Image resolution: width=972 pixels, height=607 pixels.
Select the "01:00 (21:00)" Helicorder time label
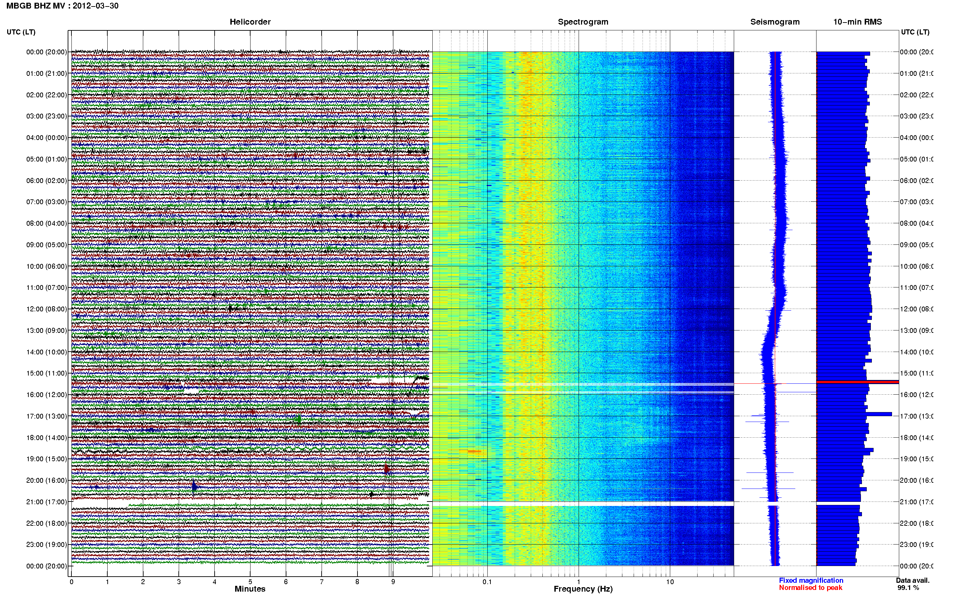point(46,73)
